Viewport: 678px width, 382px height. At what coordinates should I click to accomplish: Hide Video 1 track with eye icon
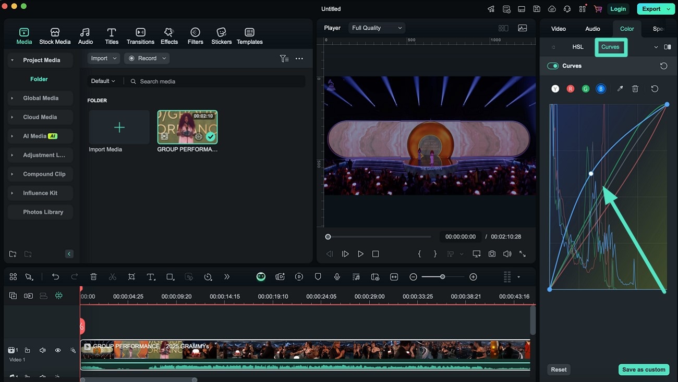pos(58,350)
